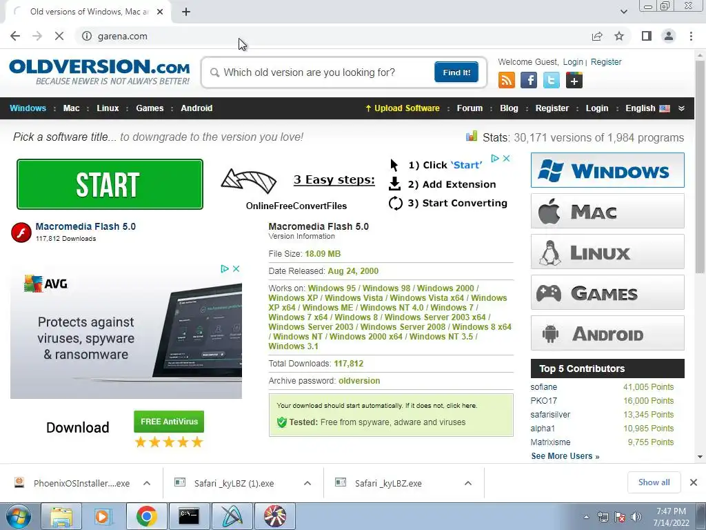Click the Android platform sidebar button
Image resolution: width=706 pixels, height=530 pixels.
(607, 333)
